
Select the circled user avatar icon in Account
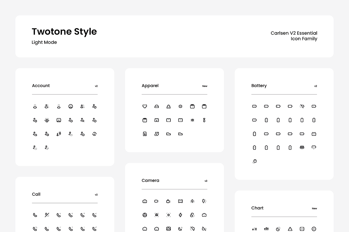pyautogui.click(x=71, y=106)
